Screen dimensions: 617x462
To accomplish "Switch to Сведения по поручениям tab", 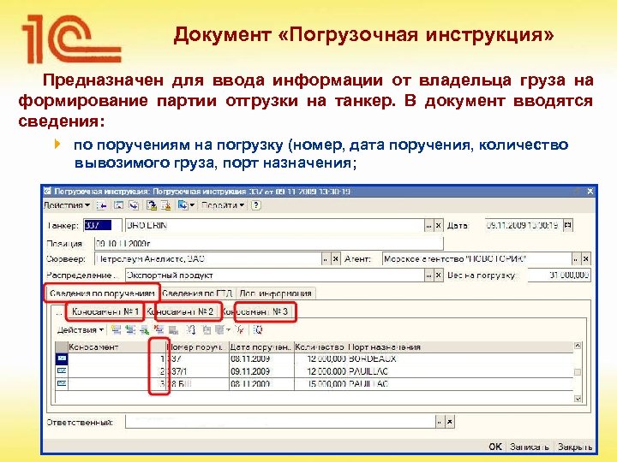I will [x=102, y=293].
